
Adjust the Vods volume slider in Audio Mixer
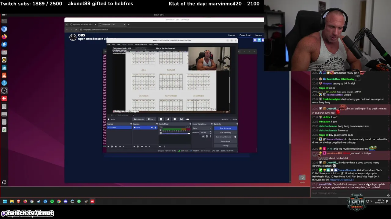tap(176, 133)
